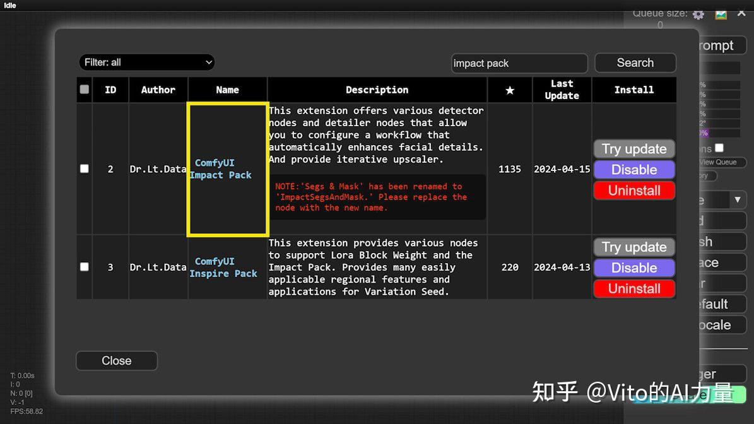Click the search field containing impact pack
This screenshot has height=424, width=754.
tap(519, 62)
